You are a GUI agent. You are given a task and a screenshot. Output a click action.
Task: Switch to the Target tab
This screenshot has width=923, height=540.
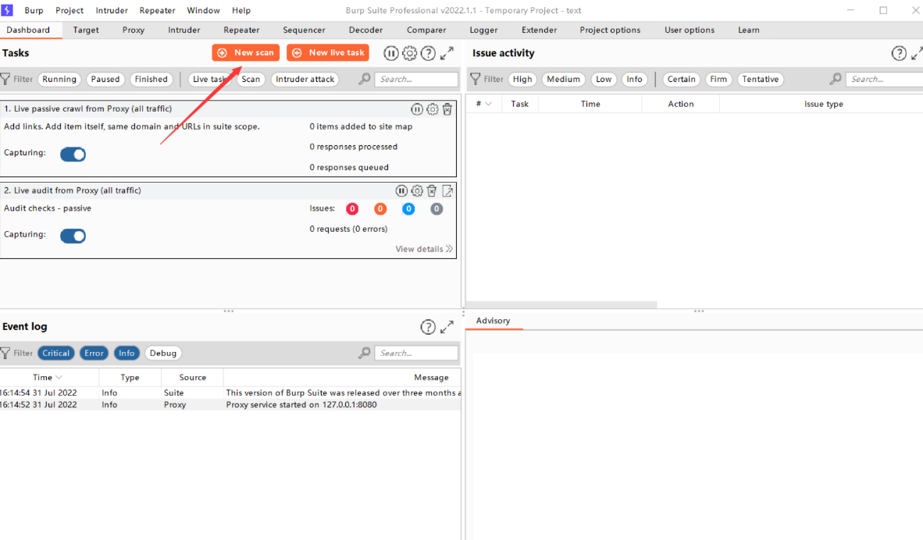86,30
